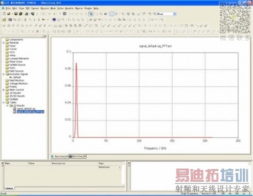Expand the Mesh Control tree node

[x=3, y=90]
